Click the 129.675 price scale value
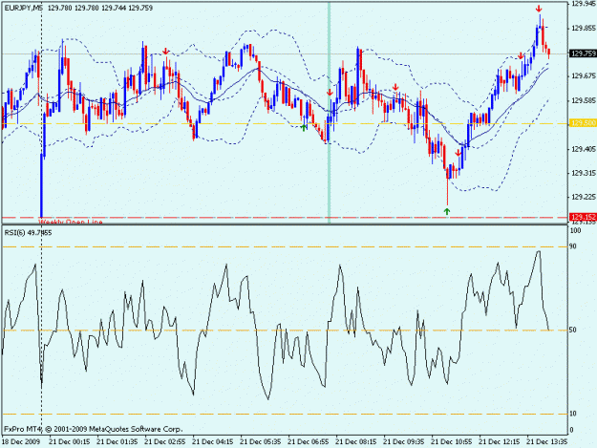This screenshot has height=448, width=597. tap(583, 76)
